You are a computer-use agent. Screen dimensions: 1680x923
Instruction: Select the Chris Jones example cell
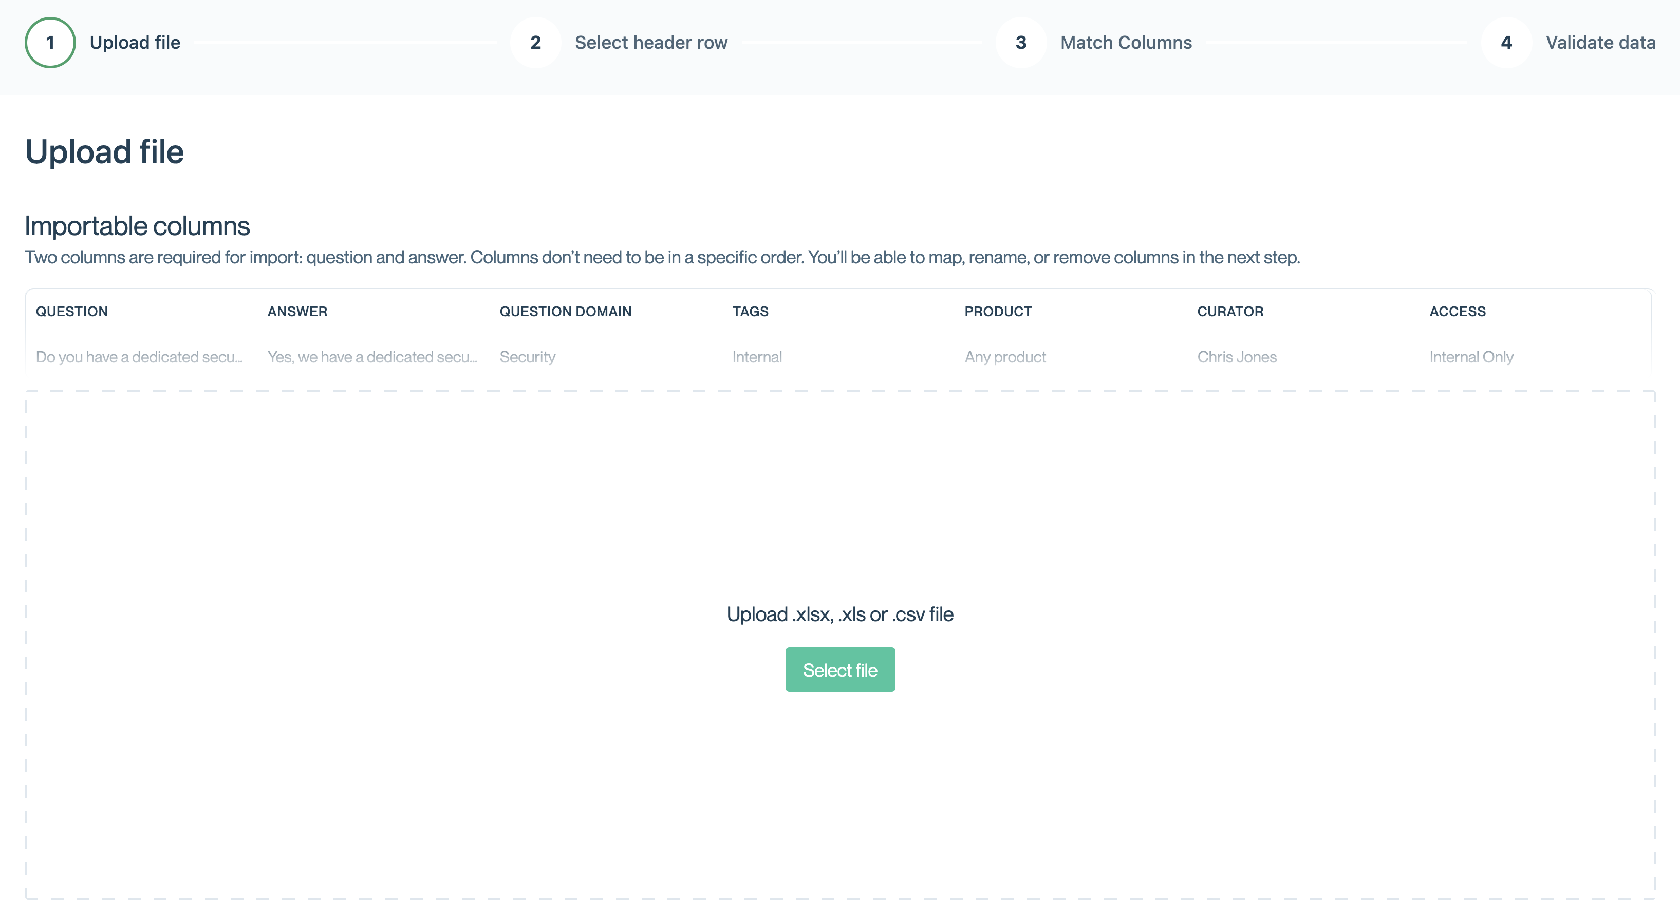point(1237,357)
